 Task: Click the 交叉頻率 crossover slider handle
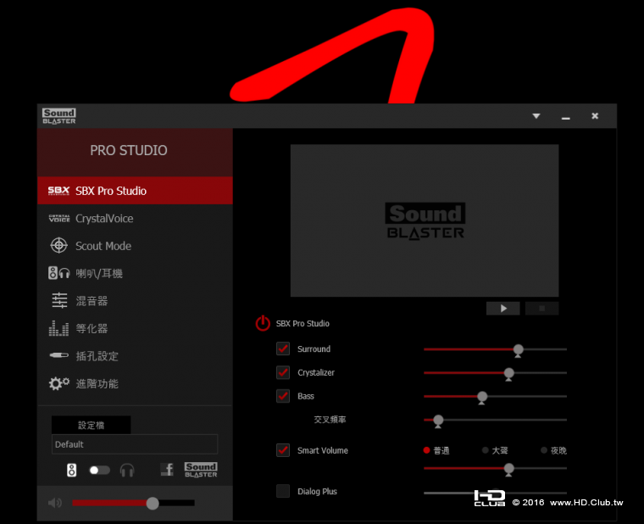(x=438, y=421)
